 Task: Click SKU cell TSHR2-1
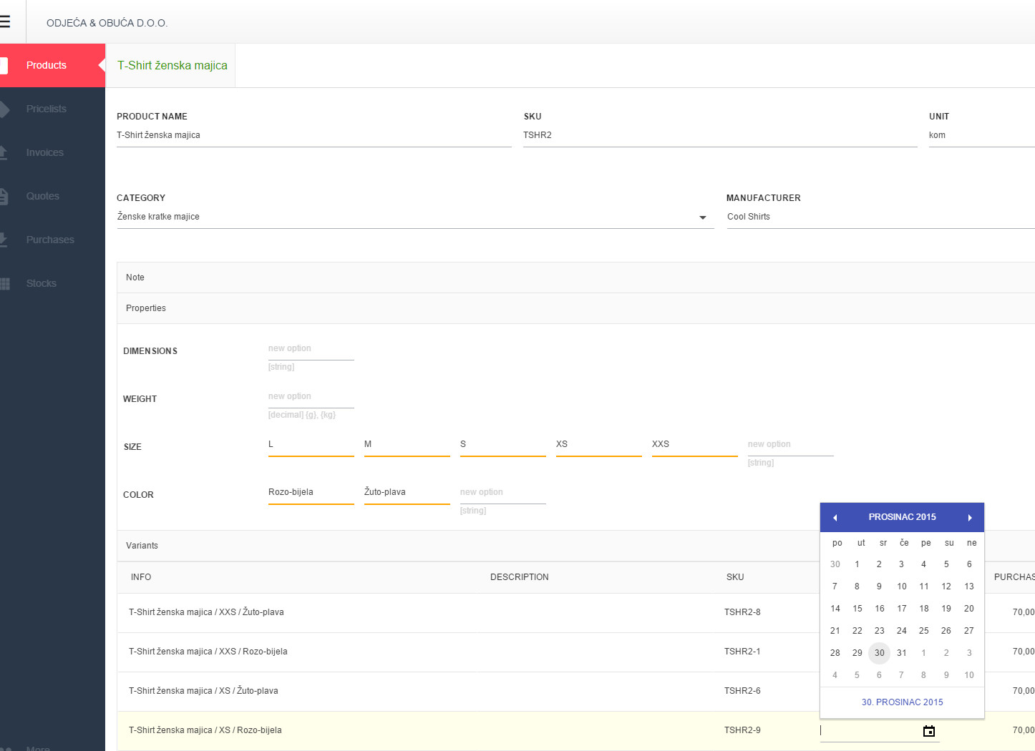pos(742,652)
